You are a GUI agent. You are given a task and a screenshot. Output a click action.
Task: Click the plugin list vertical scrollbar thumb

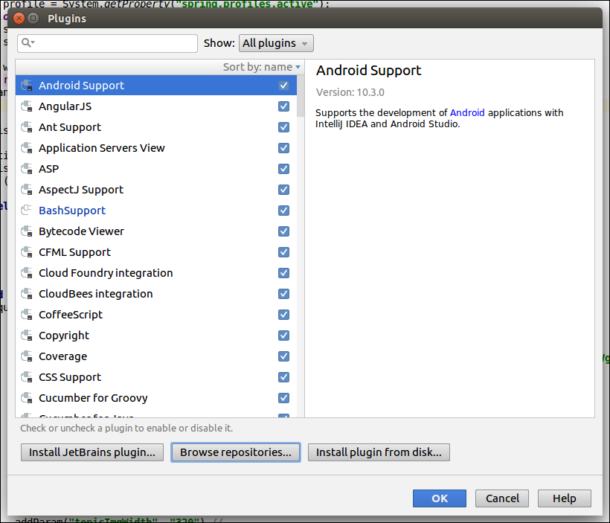click(x=301, y=96)
